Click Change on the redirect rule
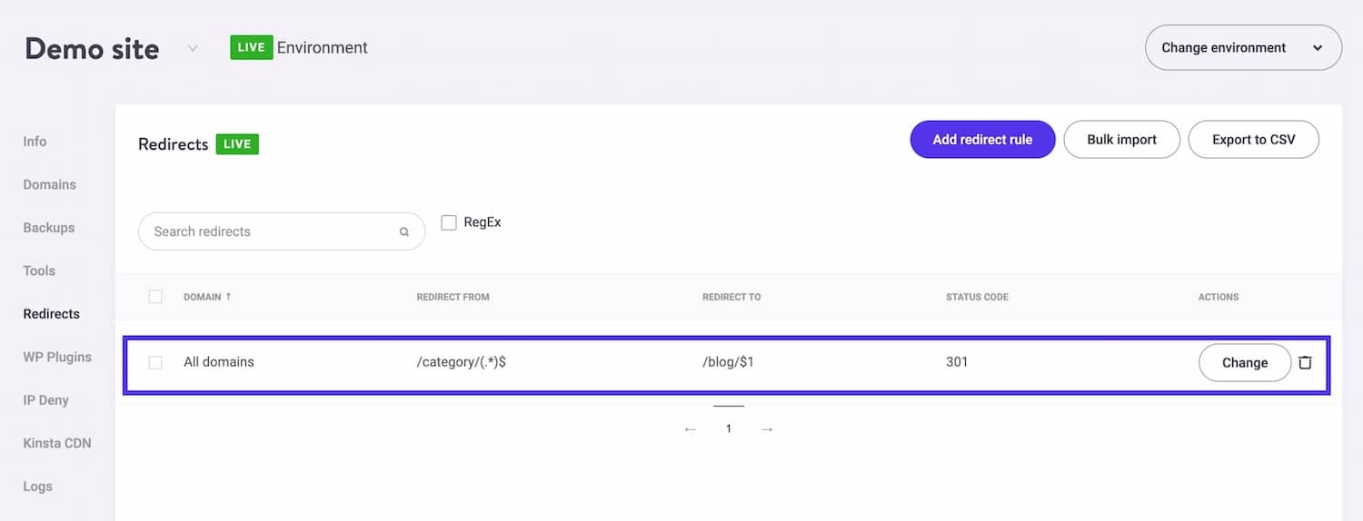 tap(1244, 362)
